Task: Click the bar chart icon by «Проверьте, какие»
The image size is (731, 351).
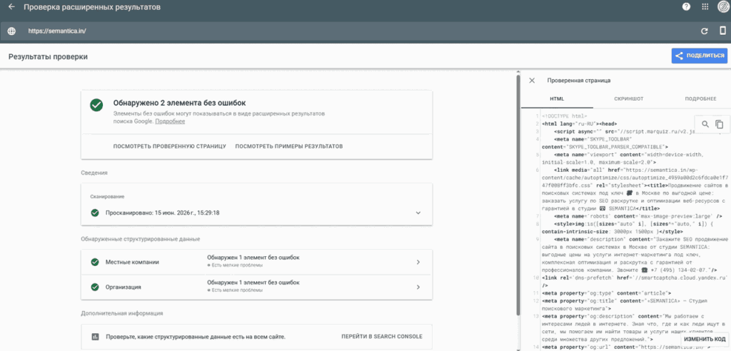Action: [x=95, y=337]
